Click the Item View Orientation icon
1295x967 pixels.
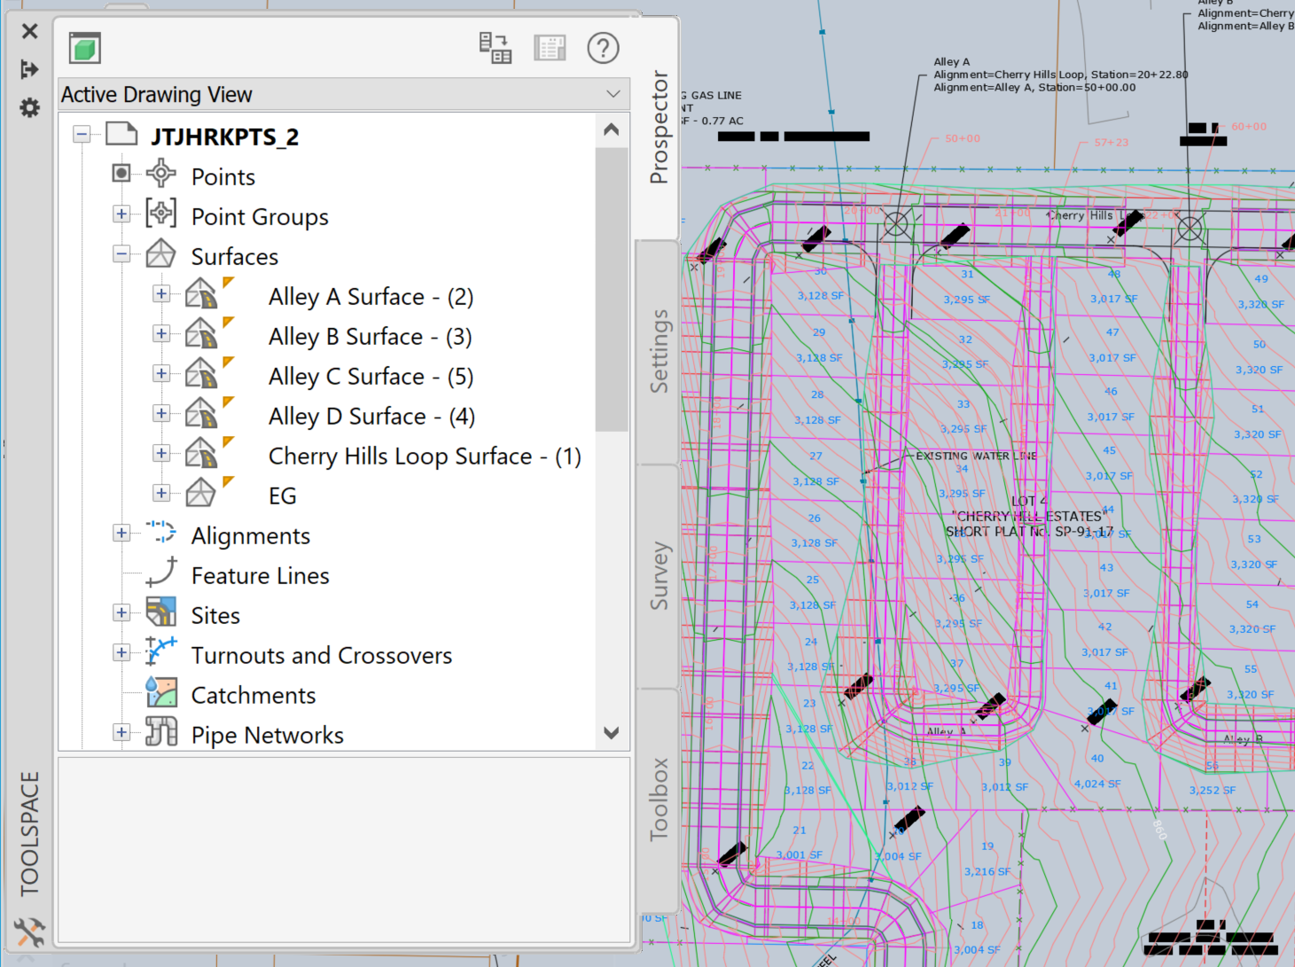tap(495, 49)
